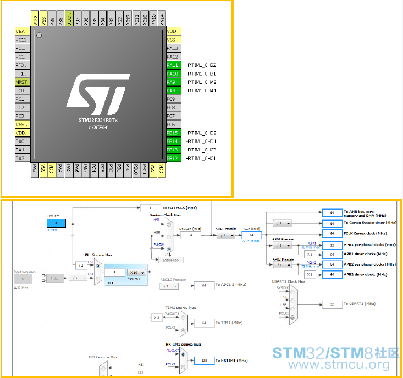Click the APB2 timer clocks value box
The width and height of the screenshot is (403, 378).
[x=332, y=274]
